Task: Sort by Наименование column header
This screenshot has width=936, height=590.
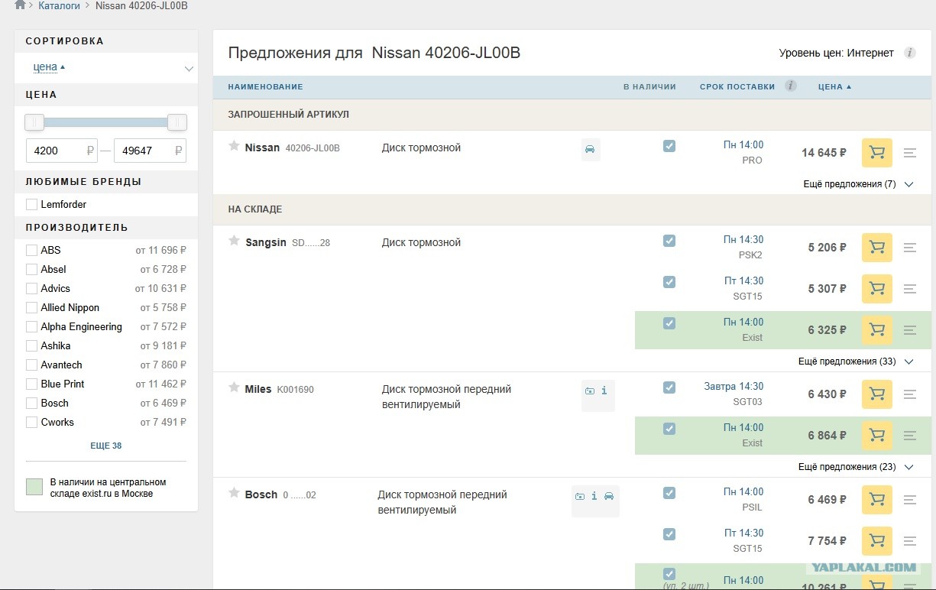Action: (x=265, y=86)
